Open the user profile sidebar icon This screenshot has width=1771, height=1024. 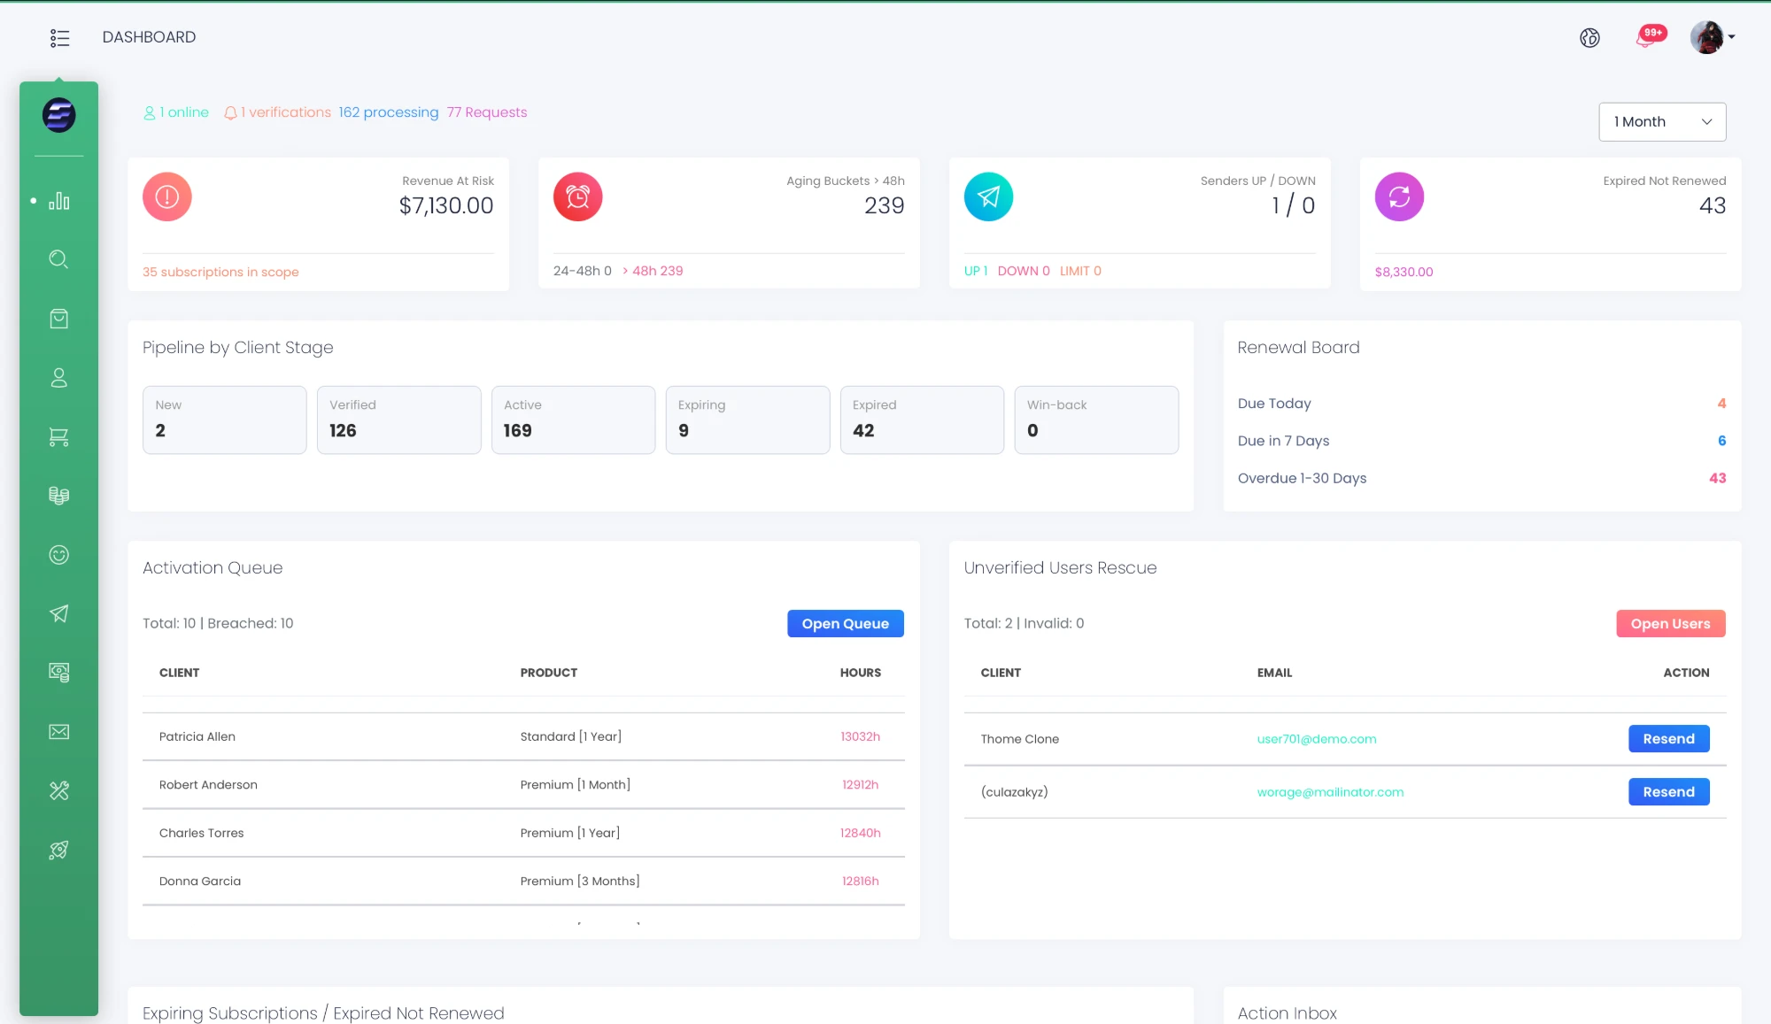point(59,378)
